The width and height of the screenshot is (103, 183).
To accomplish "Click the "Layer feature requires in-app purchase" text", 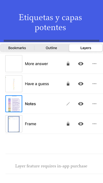I will [51, 166].
